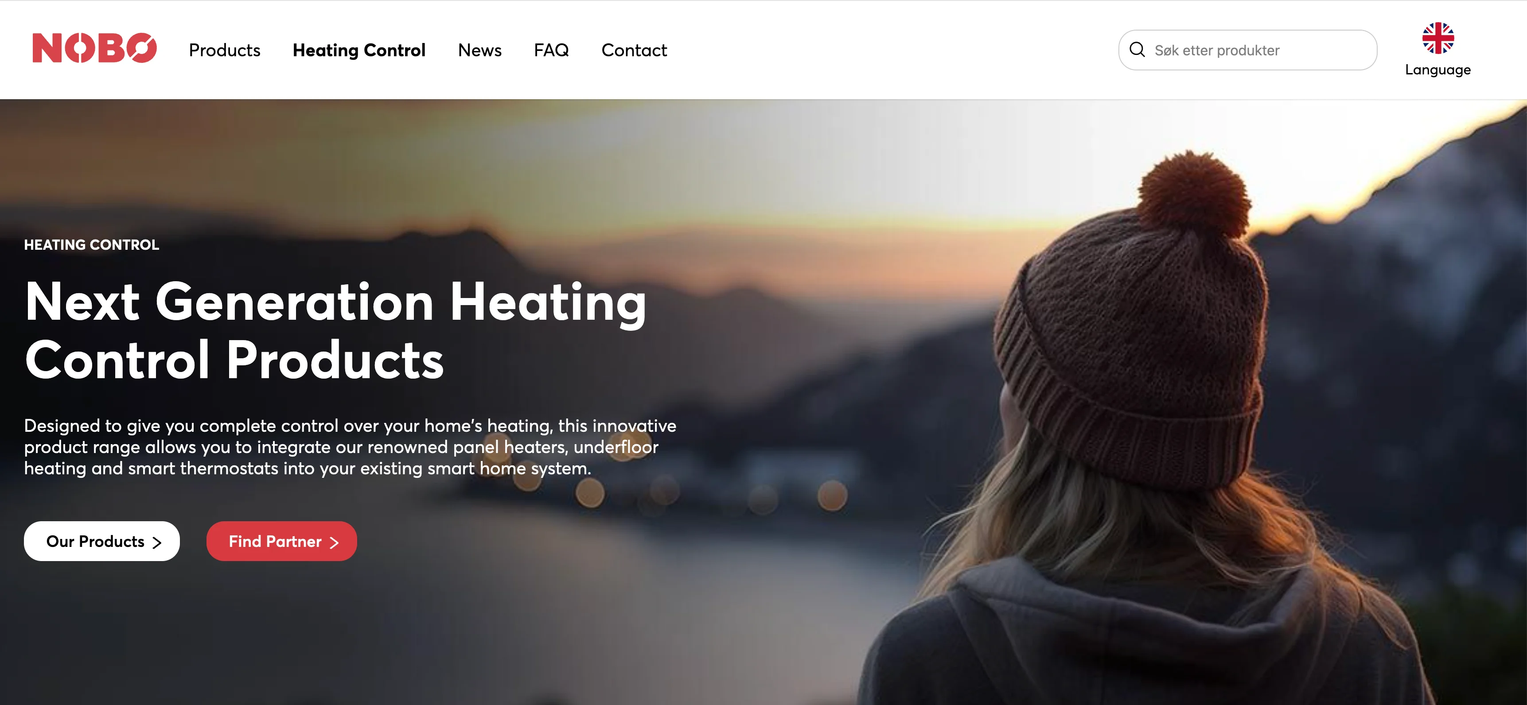Focus the 'Søk etter produkter' search field
Screen dimensions: 1527x705
tap(1247, 50)
